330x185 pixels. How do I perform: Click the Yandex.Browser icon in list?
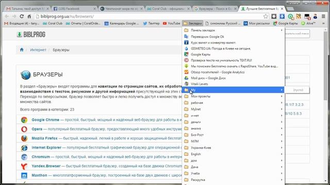[24, 166]
